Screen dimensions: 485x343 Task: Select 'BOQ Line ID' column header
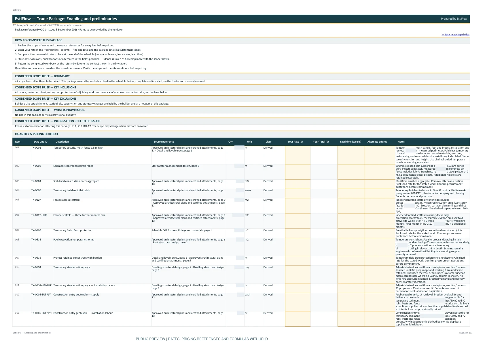40,142
